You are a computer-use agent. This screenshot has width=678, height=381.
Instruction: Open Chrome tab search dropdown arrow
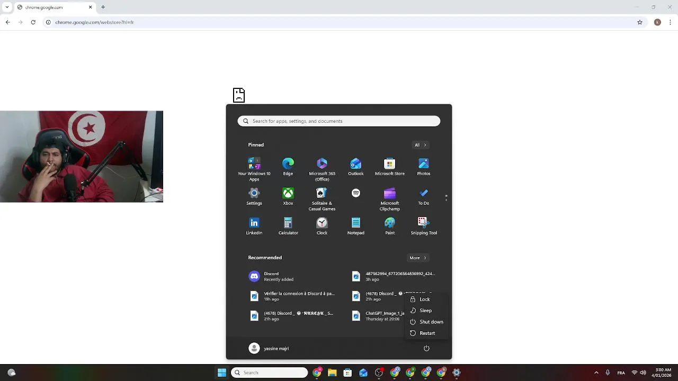[7, 7]
